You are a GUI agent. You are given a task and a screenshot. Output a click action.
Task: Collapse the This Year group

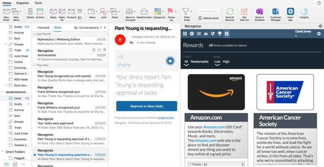(34, 65)
